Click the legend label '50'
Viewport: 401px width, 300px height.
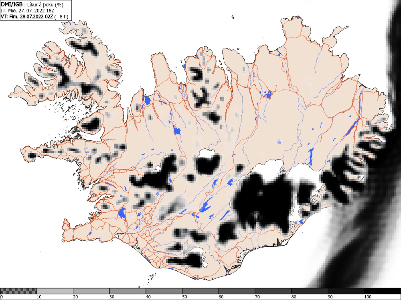click(x=184, y=297)
